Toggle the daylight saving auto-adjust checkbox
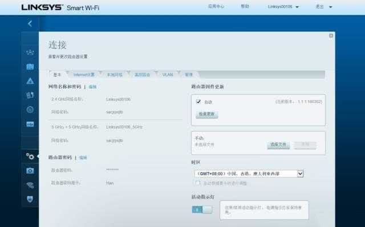Image resolution: width=365 pixels, height=227 pixels. [x=198, y=183]
